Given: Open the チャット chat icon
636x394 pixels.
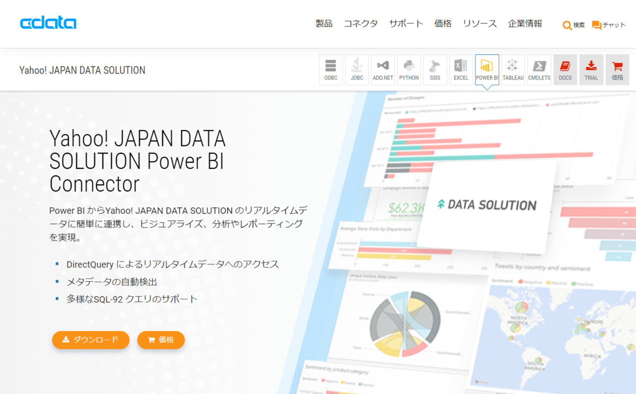Looking at the screenshot, I should pyautogui.click(x=608, y=25).
